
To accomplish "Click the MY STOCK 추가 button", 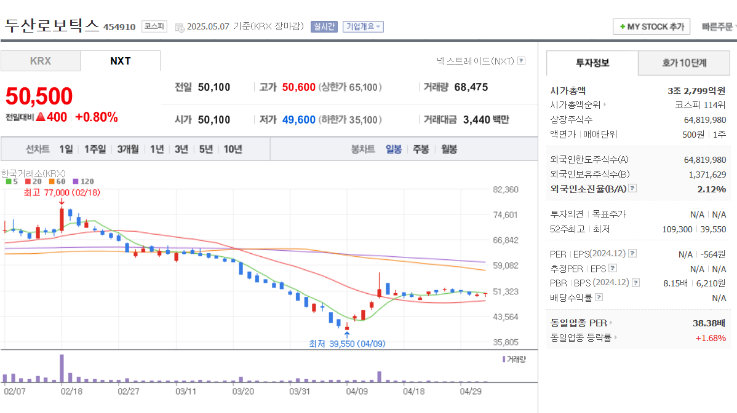I will 651,26.
